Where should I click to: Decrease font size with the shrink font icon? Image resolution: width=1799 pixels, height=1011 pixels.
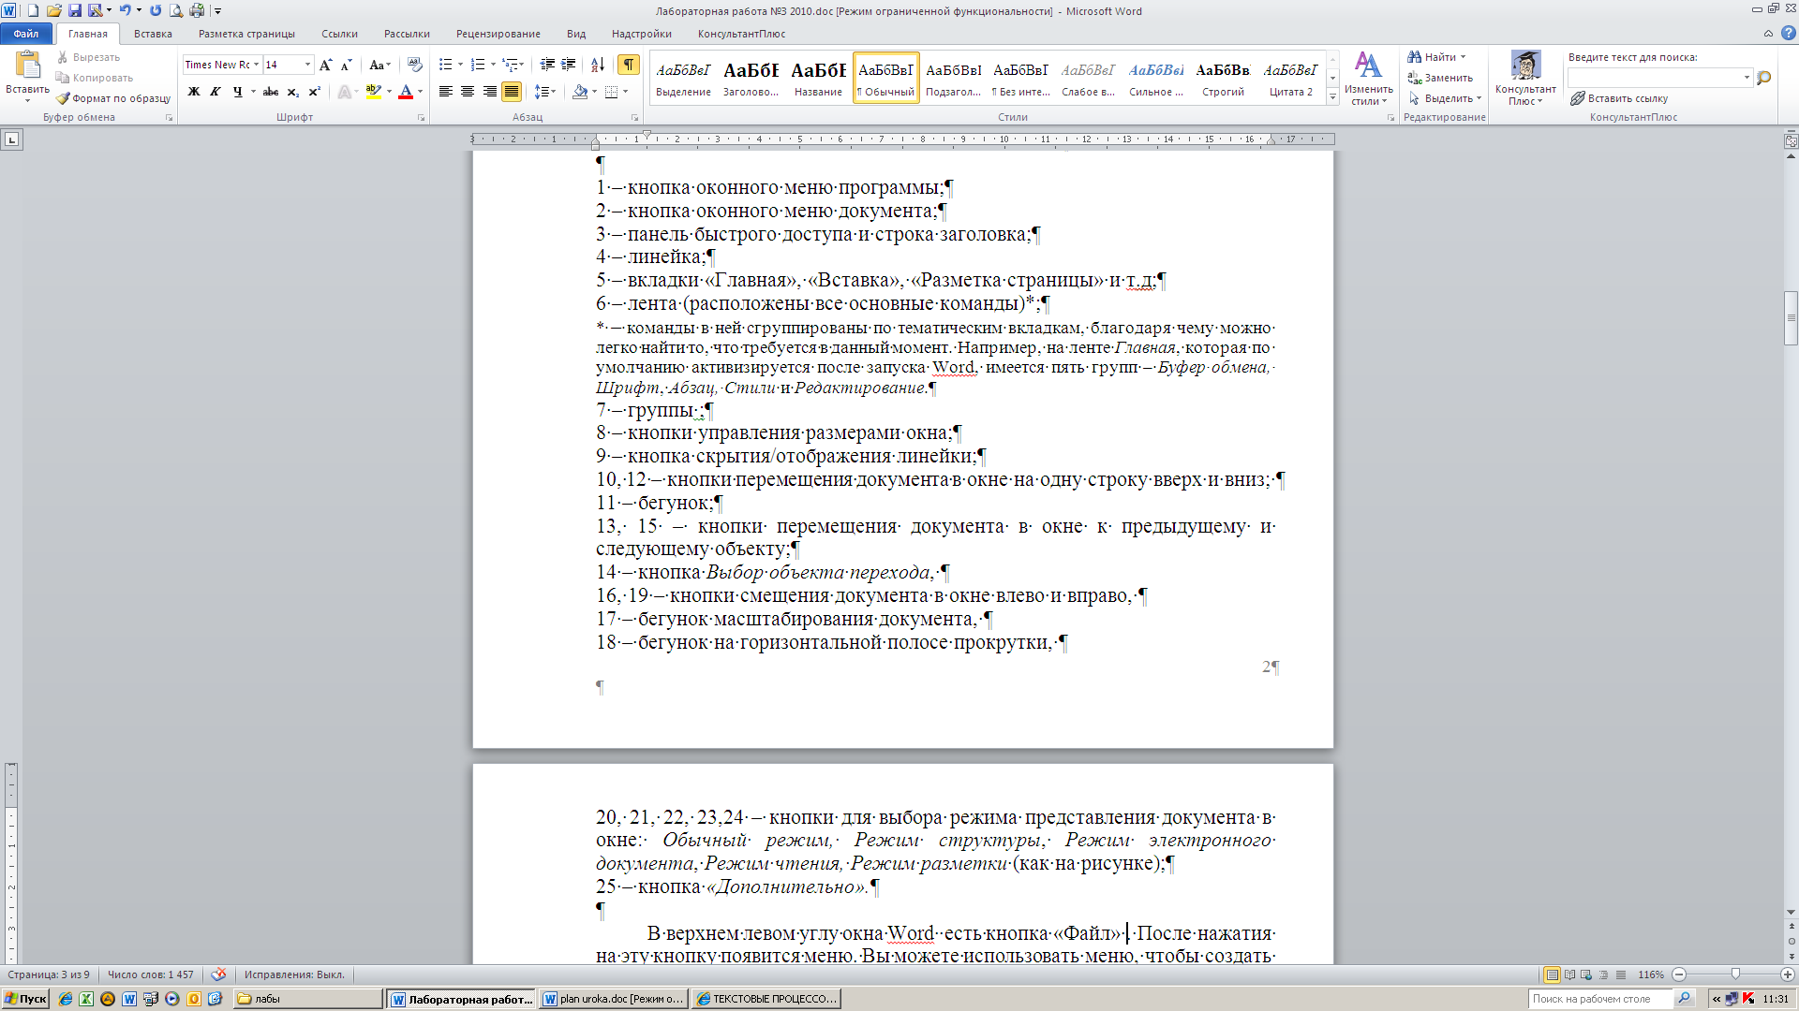346,65
